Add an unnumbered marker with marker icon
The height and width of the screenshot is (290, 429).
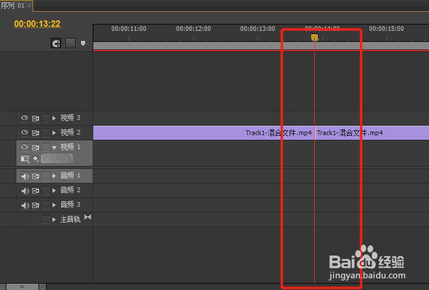coord(83,43)
